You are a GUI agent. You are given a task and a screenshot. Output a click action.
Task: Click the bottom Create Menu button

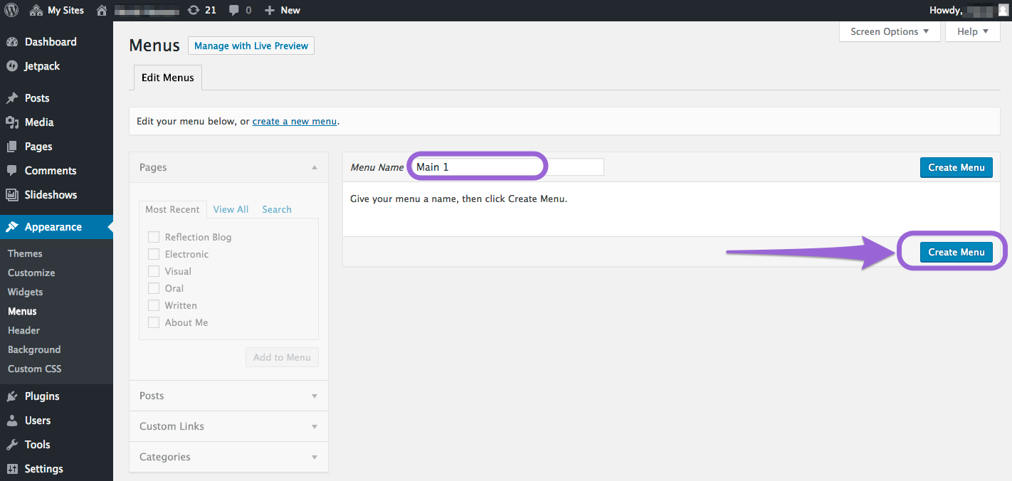[x=956, y=252]
